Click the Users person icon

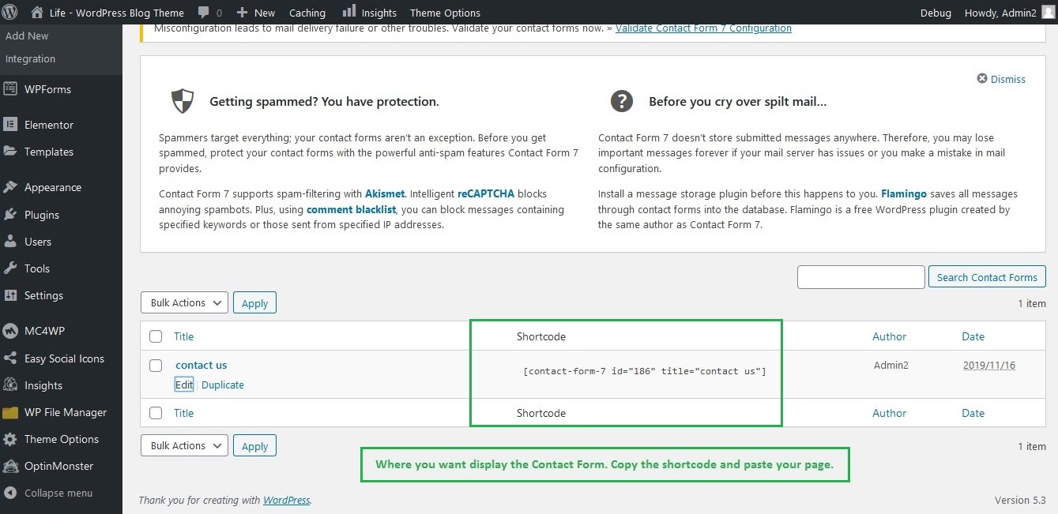(10, 242)
